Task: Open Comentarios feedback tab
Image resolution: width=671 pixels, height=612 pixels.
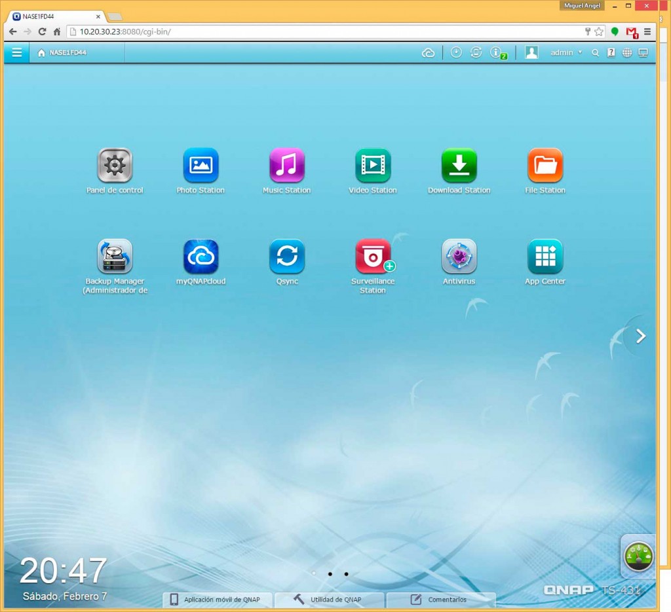Action: (441, 600)
